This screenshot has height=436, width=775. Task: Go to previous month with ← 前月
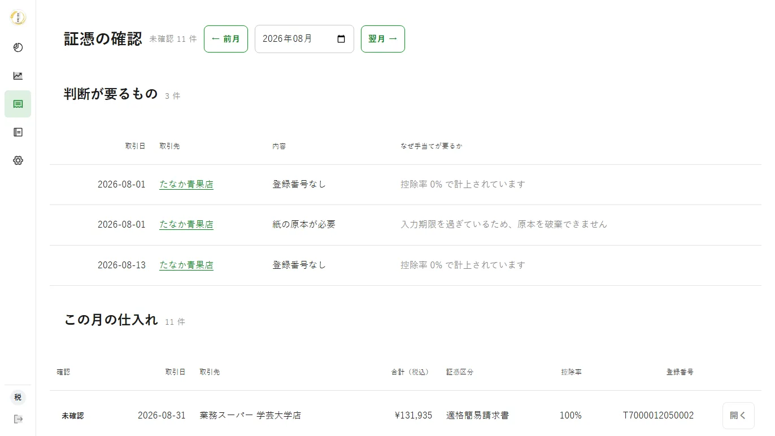coord(226,39)
